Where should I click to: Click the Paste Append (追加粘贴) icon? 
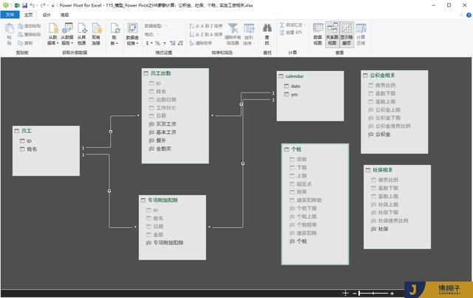tap(21, 27)
